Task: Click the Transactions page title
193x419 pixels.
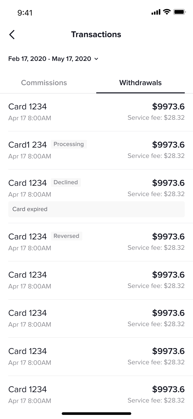Action: click(96, 35)
